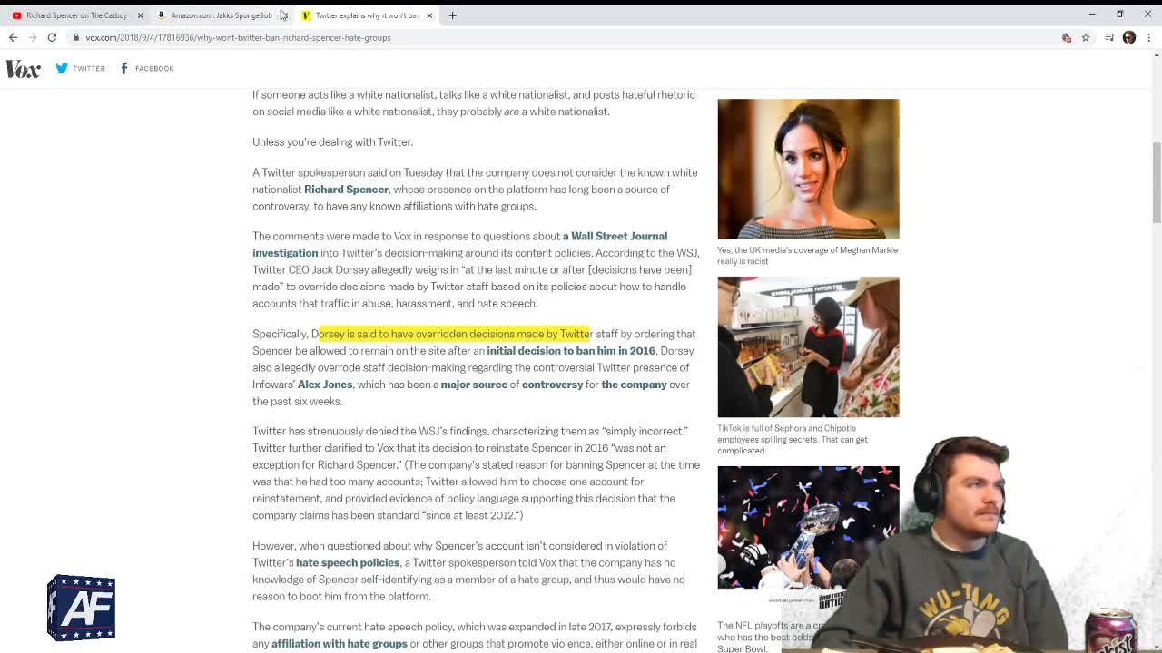Viewport: 1162px width, 653px height.
Task: Open the Richard Spencer link
Action: (346, 190)
